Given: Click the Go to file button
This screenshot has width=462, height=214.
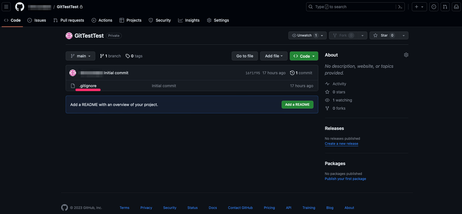Looking at the screenshot, I should click(x=245, y=56).
